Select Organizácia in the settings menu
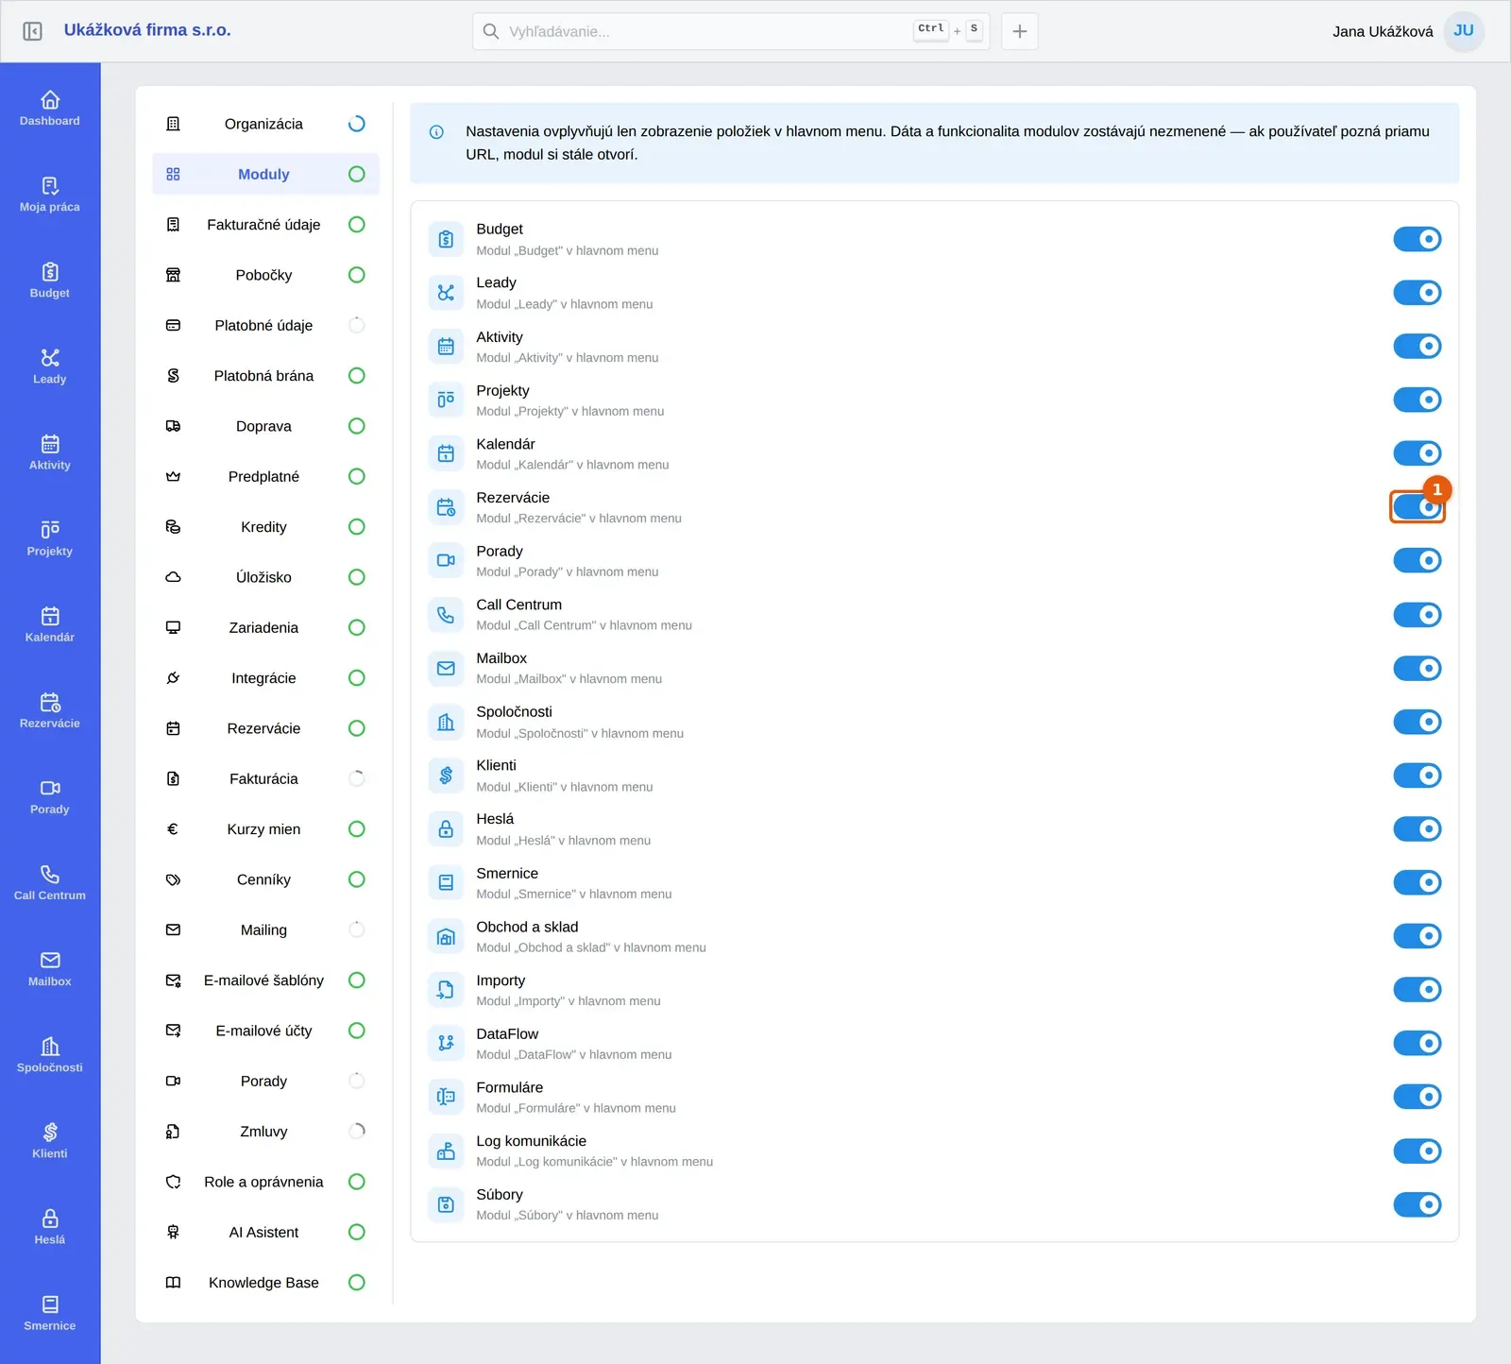This screenshot has width=1511, height=1364. pos(265,124)
